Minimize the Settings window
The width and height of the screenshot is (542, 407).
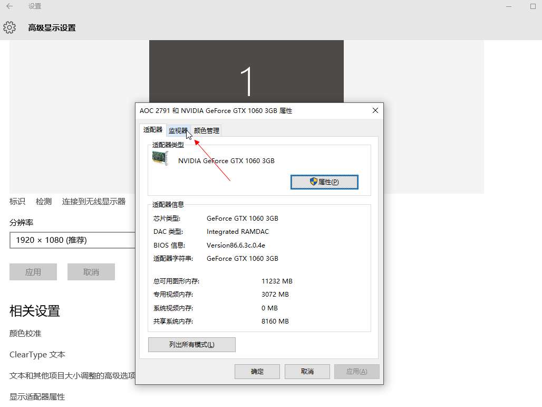[x=508, y=6]
